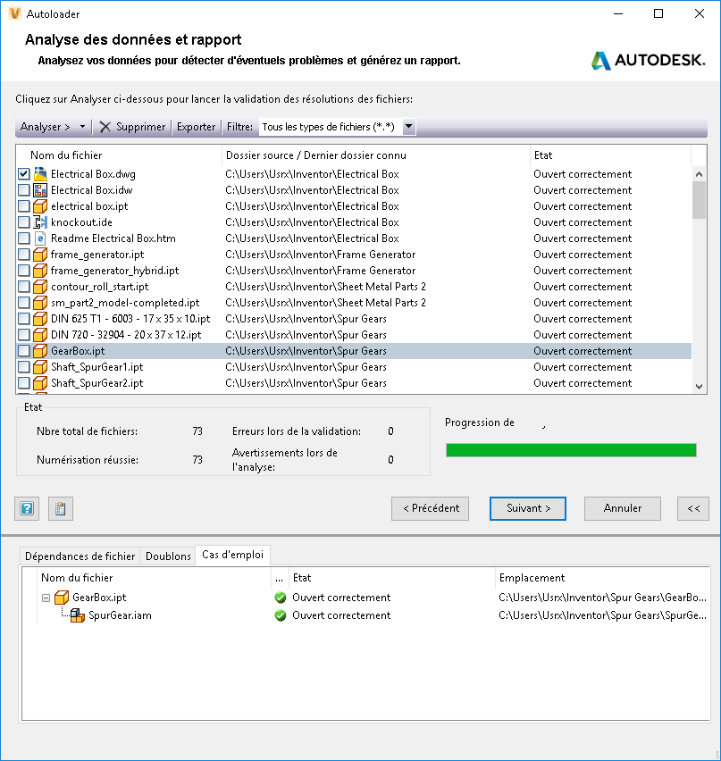Select the Shaft_SpurGear1.ipt file name
721x761 pixels.
97,367
